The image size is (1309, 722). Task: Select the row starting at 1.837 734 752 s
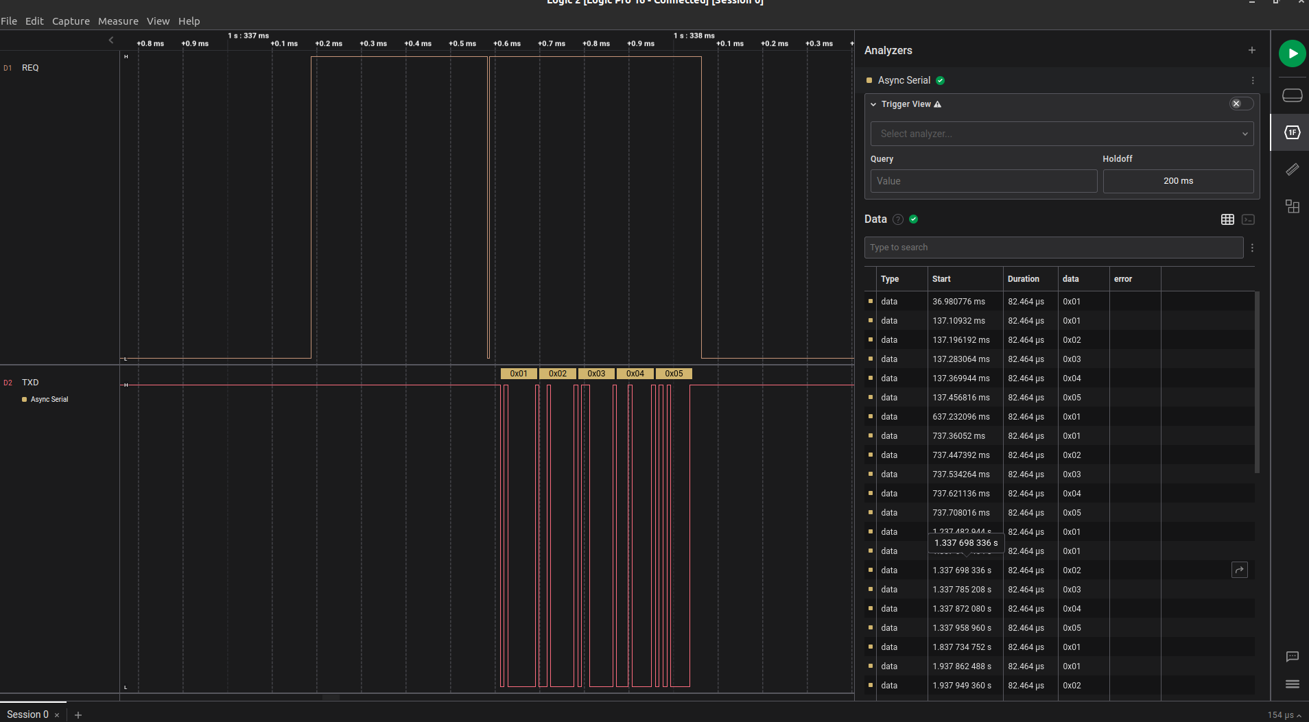coord(1059,647)
